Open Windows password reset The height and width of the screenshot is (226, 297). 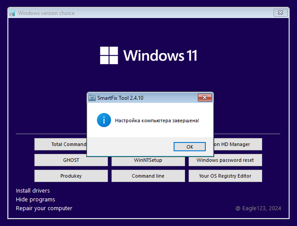coord(225,160)
